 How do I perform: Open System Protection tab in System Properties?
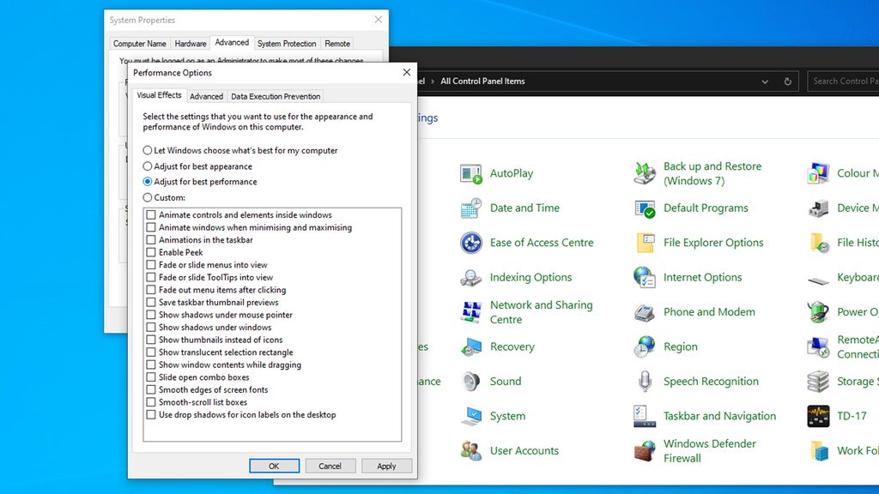coord(287,44)
